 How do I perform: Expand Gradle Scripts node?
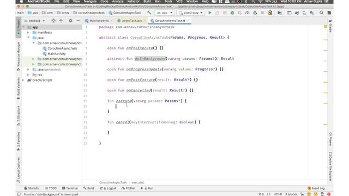(23, 80)
